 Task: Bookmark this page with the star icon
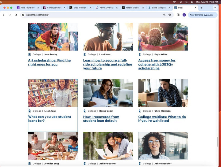click(170, 15)
